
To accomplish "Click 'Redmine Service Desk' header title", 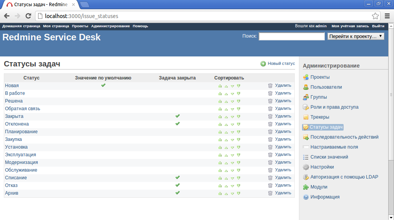I will click(52, 37).
